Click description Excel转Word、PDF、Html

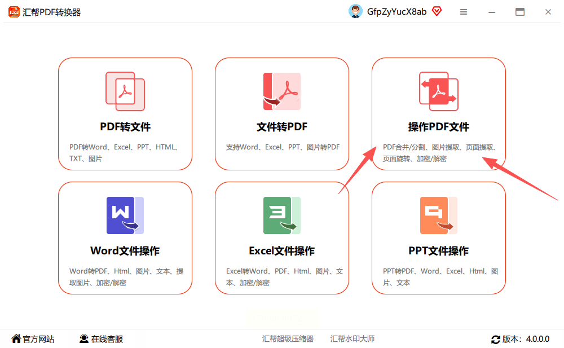pyautogui.click(x=284, y=277)
